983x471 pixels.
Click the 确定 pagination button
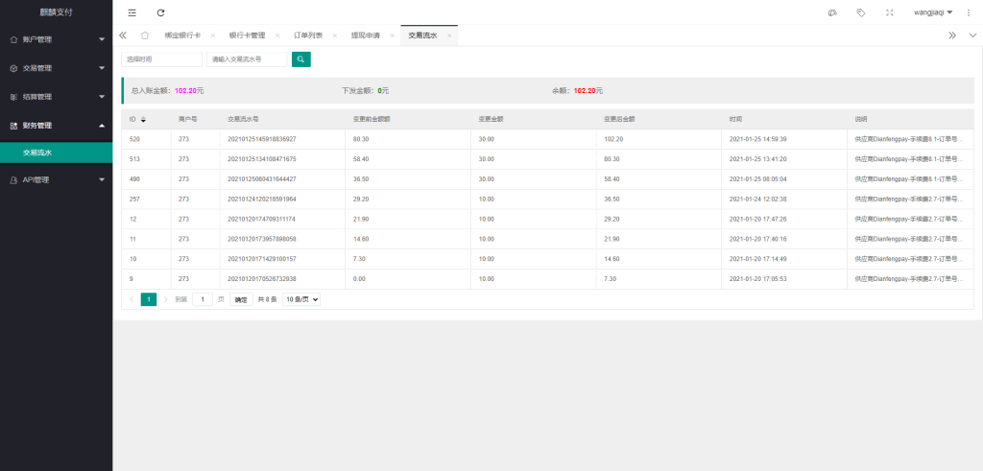[x=241, y=299]
